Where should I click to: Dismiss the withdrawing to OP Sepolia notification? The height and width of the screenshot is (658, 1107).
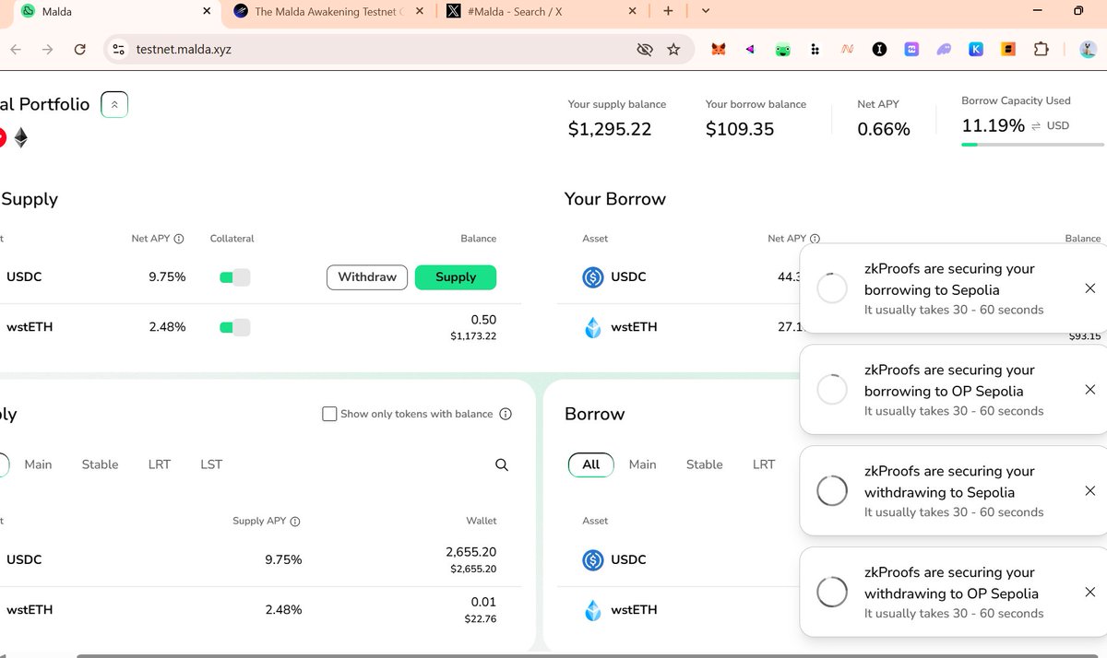click(1090, 593)
